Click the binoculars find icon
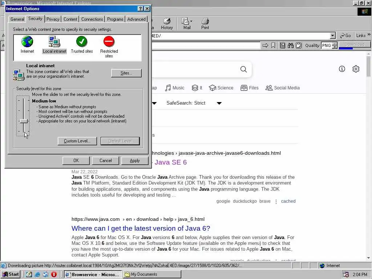 [x=291, y=45]
